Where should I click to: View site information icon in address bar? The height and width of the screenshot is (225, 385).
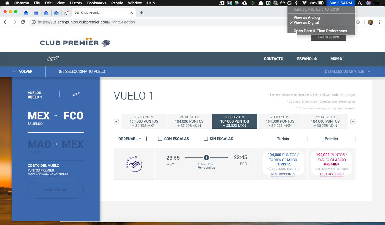pos(33,22)
